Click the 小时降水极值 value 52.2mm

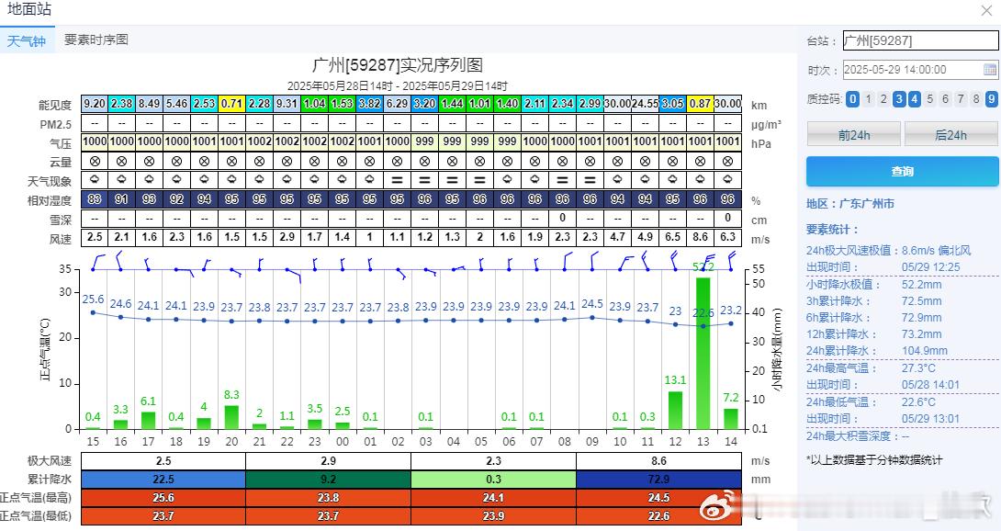coord(921,285)
